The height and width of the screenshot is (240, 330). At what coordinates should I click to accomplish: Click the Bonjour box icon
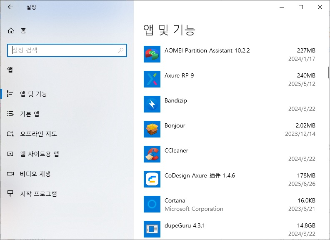tap(152, 129)
